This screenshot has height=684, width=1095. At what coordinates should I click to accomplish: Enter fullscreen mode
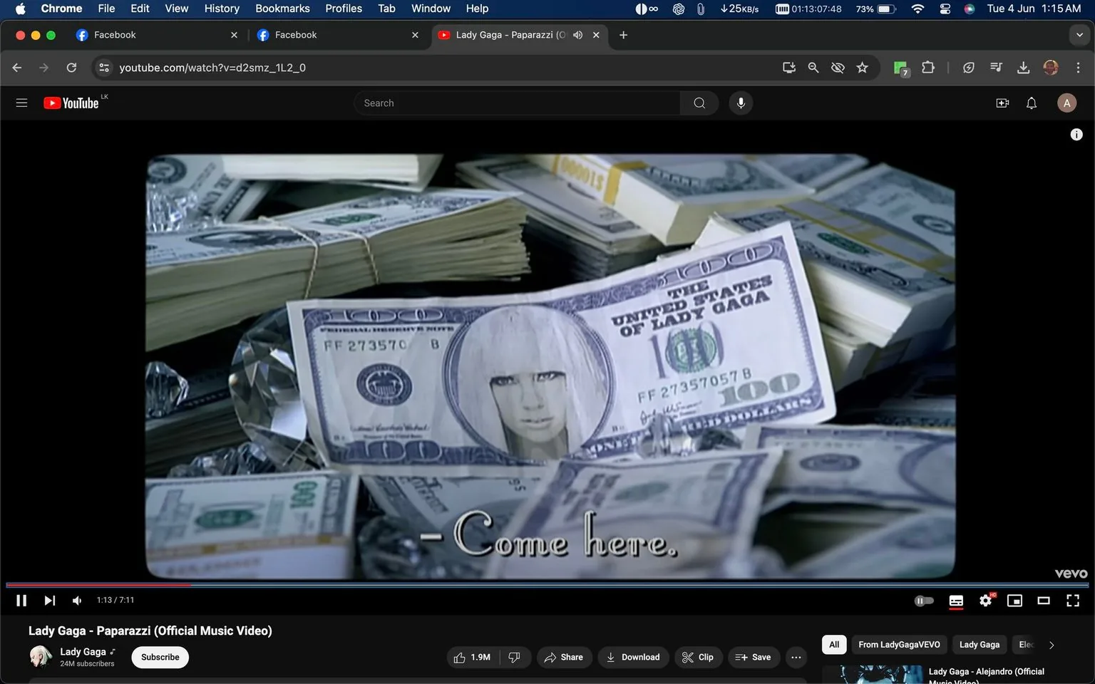tap(1072, 600)
